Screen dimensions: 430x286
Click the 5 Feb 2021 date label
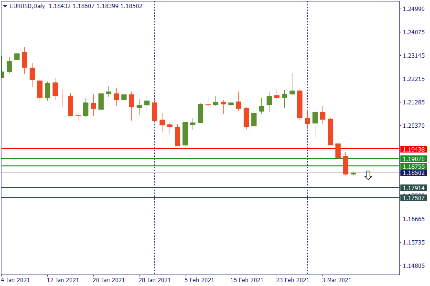click(199, 280)
